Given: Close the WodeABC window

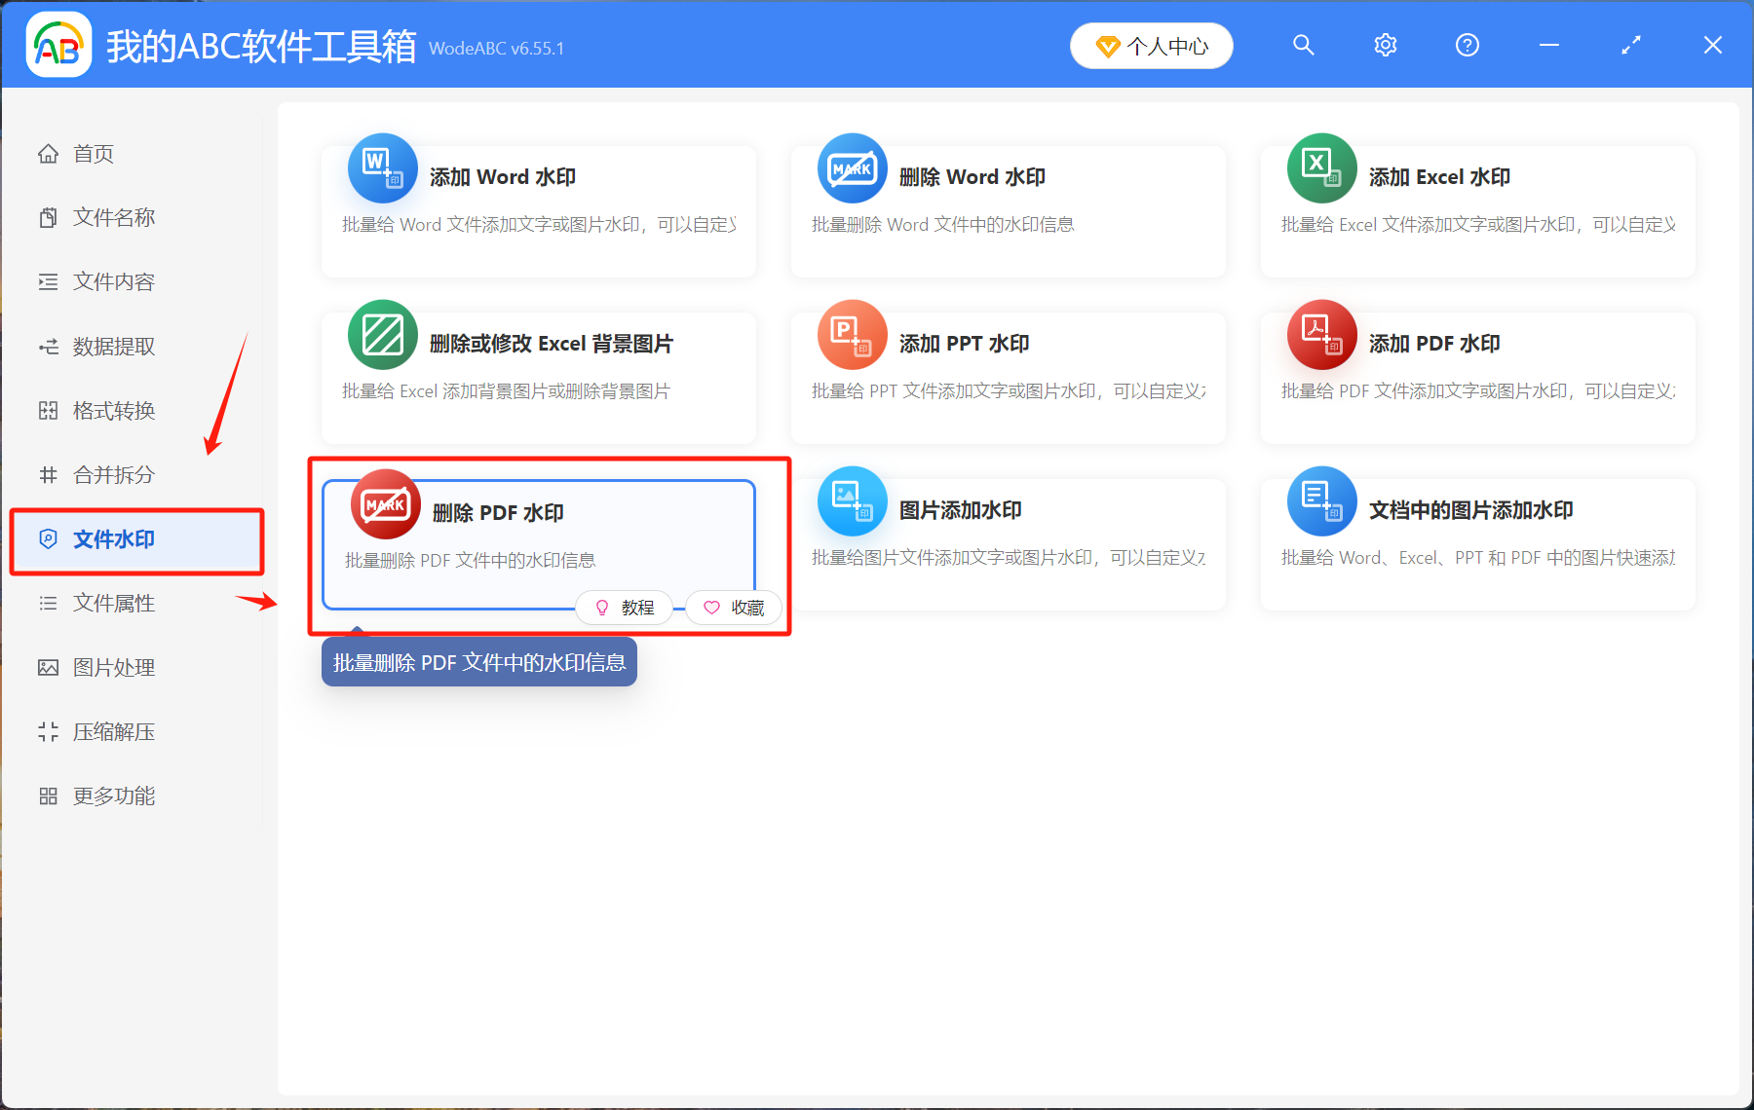Looking at the screenshot, I should tap(1713, 45).
